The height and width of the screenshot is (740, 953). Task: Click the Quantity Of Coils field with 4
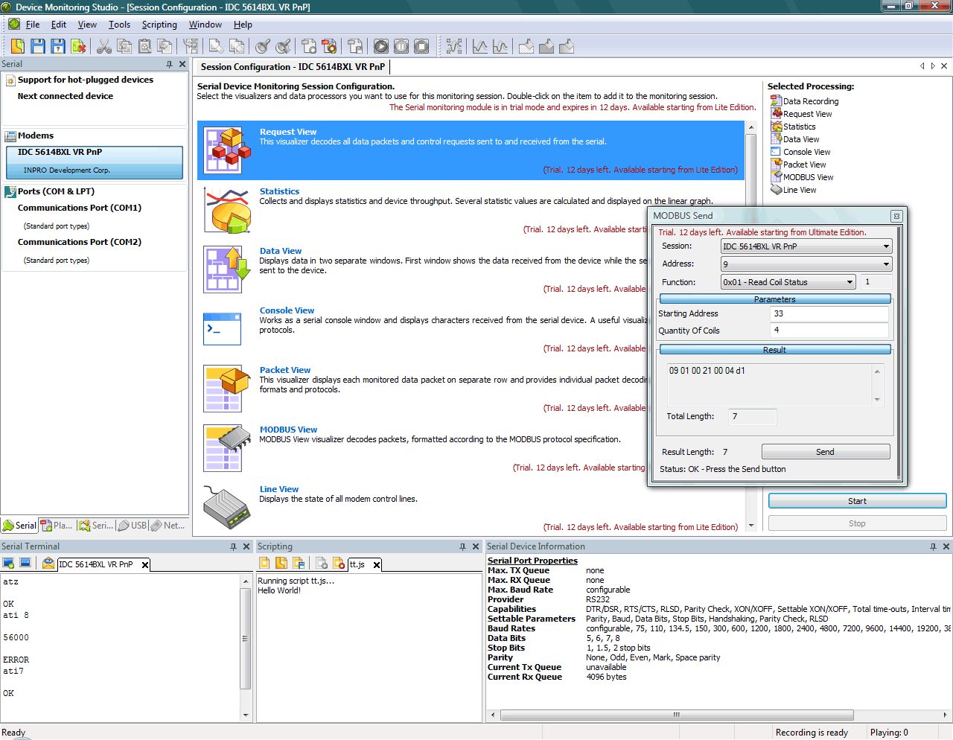coord(829,331)
